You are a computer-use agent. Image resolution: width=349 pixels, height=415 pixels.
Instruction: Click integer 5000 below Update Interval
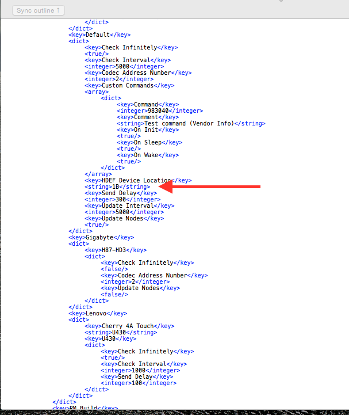[x=124, y=212]
